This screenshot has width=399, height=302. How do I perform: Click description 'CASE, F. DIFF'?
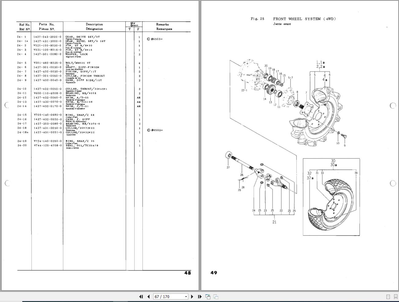(78, 119)
